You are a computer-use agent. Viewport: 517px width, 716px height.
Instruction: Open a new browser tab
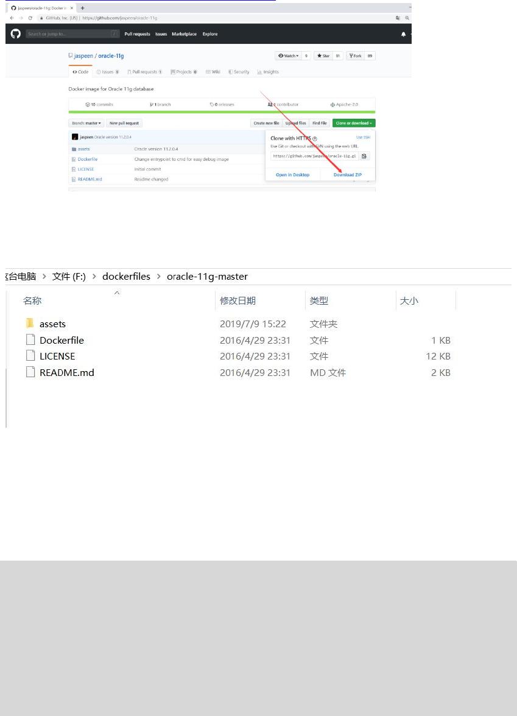pyautogui.click(x=83, y=8)
